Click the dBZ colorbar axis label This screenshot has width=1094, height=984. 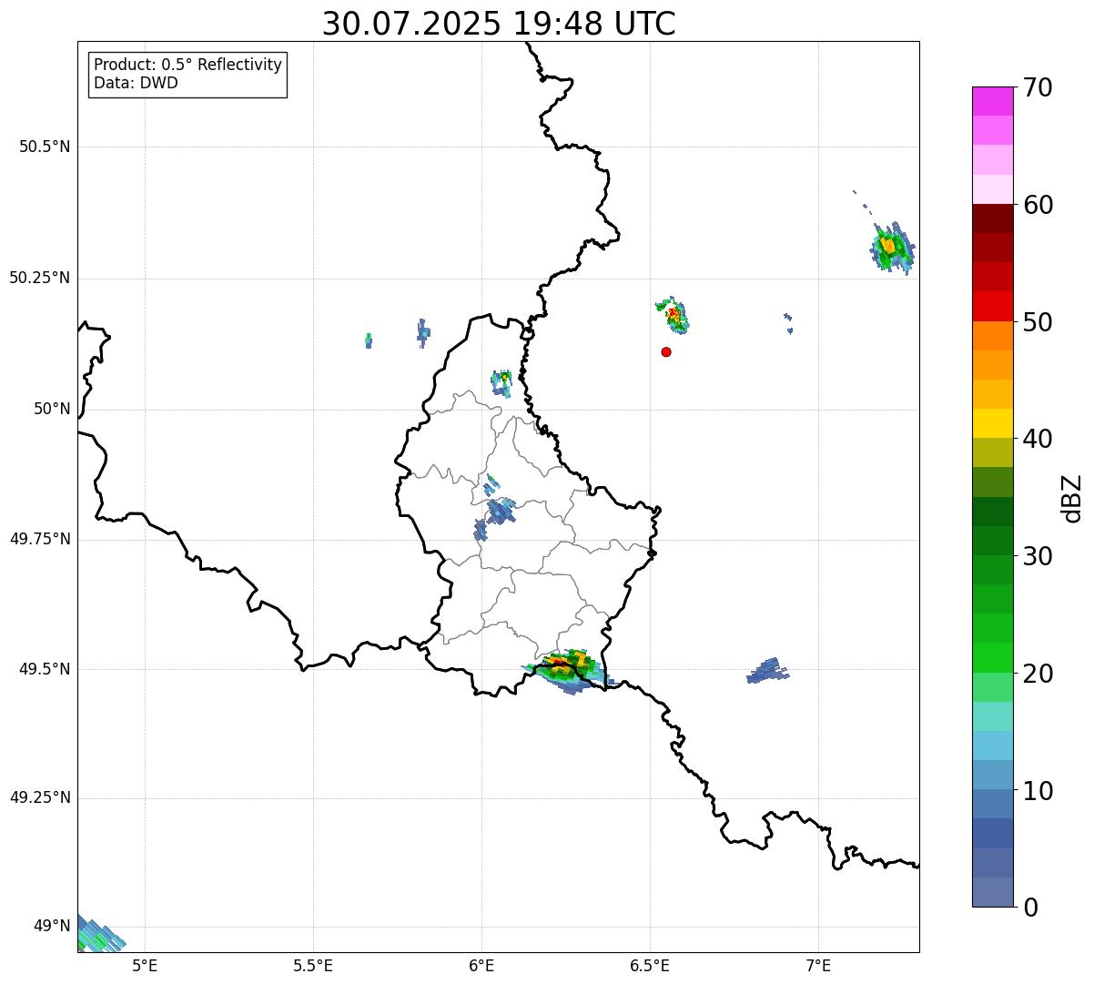point(1072,498)
